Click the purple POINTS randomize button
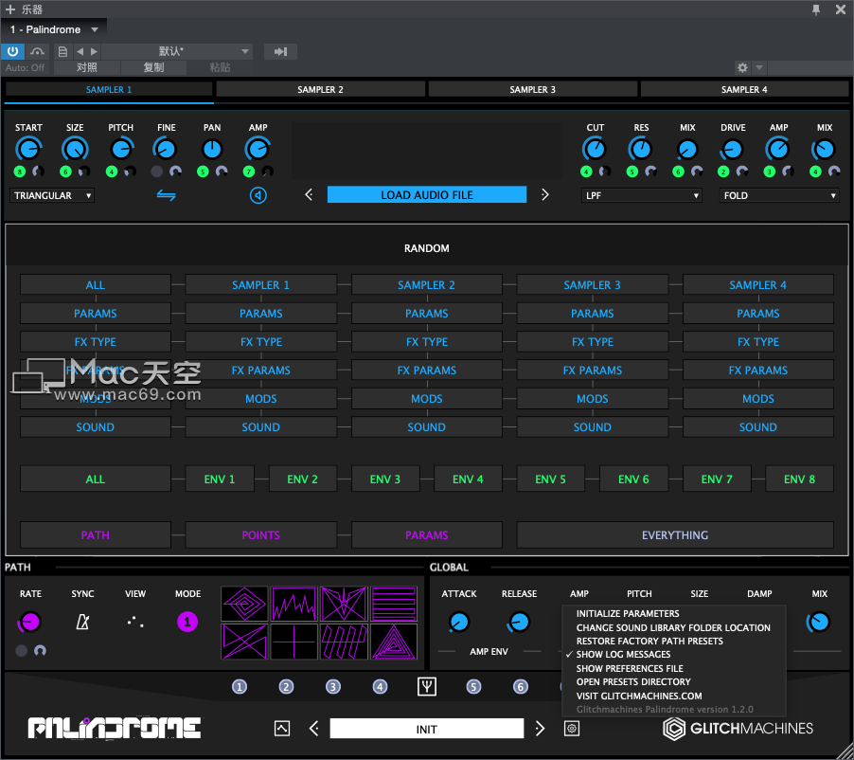This screenshot has height=760, width=854. [x=261, y=534]
